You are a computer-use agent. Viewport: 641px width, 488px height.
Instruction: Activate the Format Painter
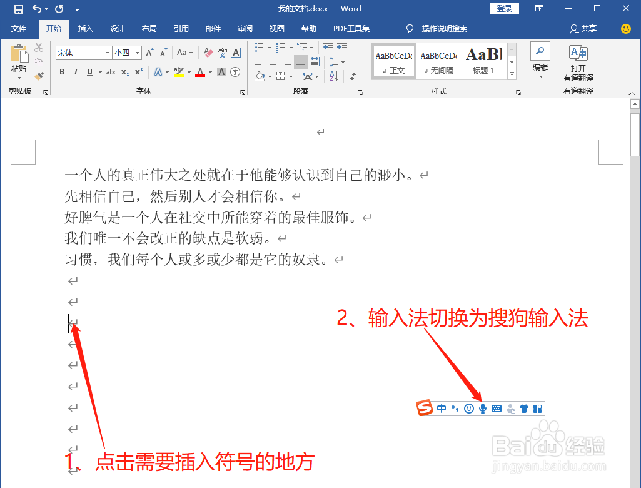pyautogui.click(x=39, y=75)
